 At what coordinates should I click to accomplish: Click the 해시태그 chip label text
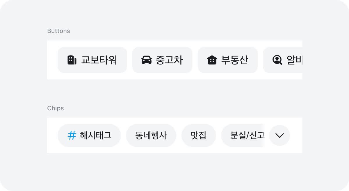tap(96, 135)
